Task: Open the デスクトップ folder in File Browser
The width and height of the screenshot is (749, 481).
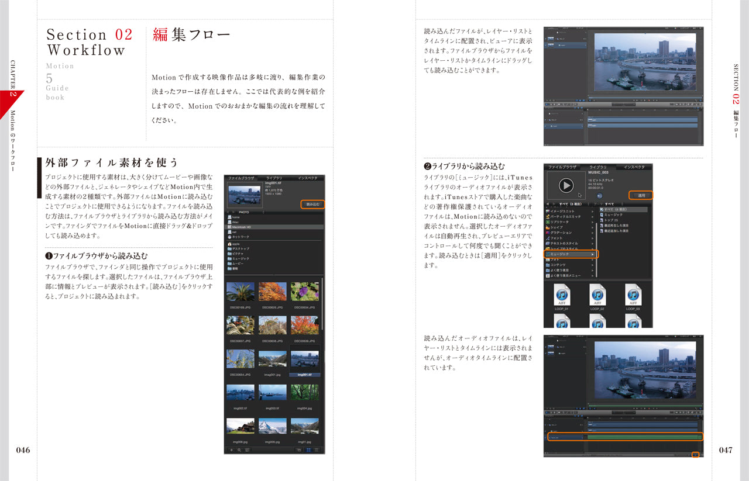Action: pyautogui.click(x=274, y=248)
